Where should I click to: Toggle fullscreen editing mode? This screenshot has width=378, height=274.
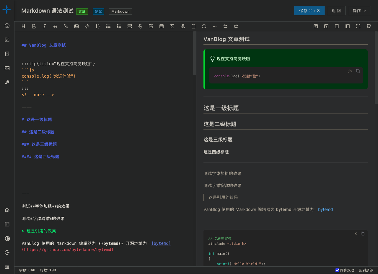coord(358,26)
